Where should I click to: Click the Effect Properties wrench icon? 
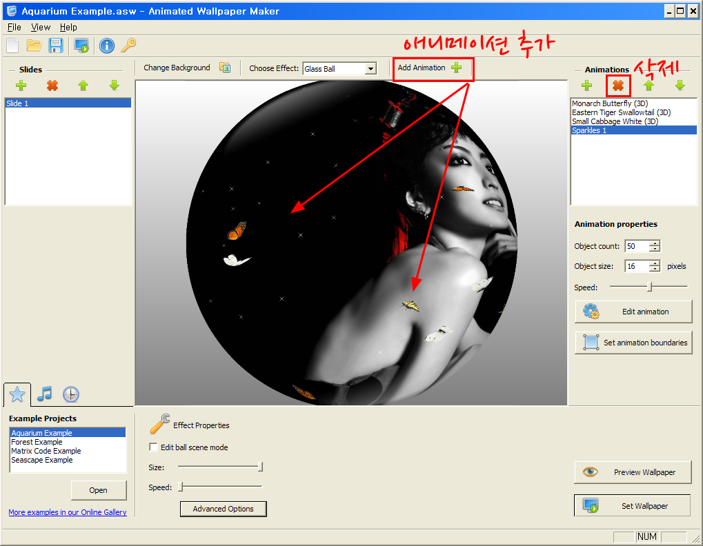tap(159, 424)
